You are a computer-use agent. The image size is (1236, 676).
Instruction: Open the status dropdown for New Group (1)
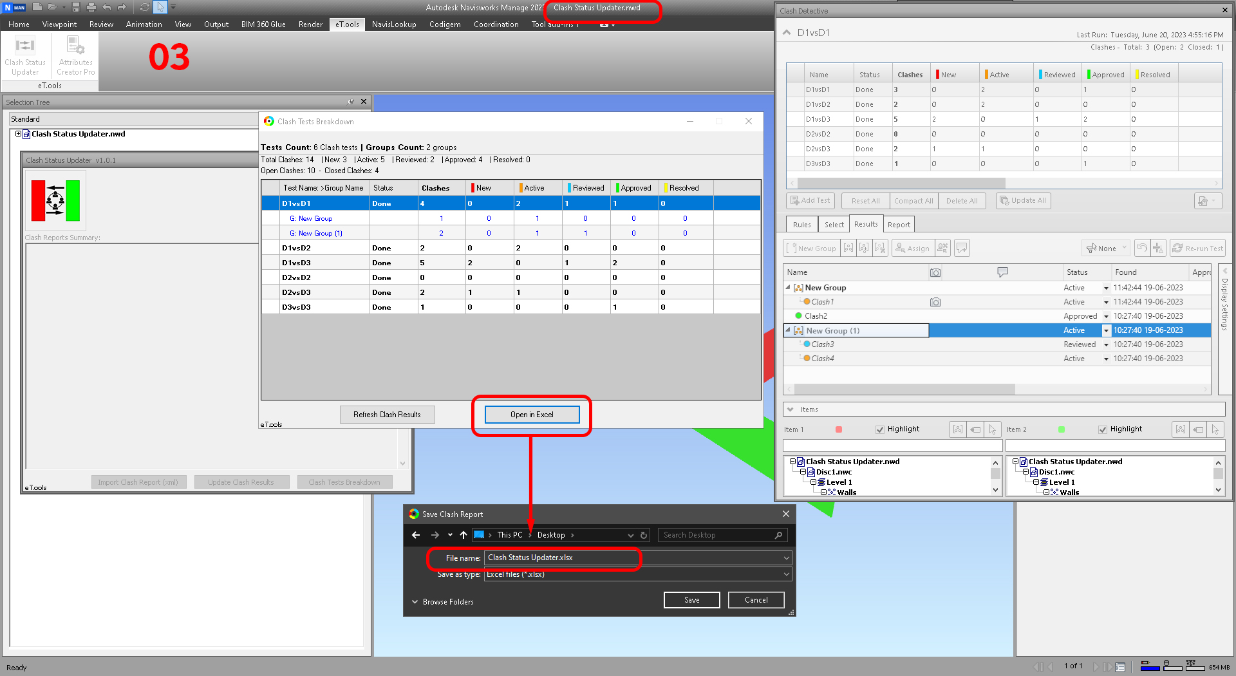click(1106, 331)
